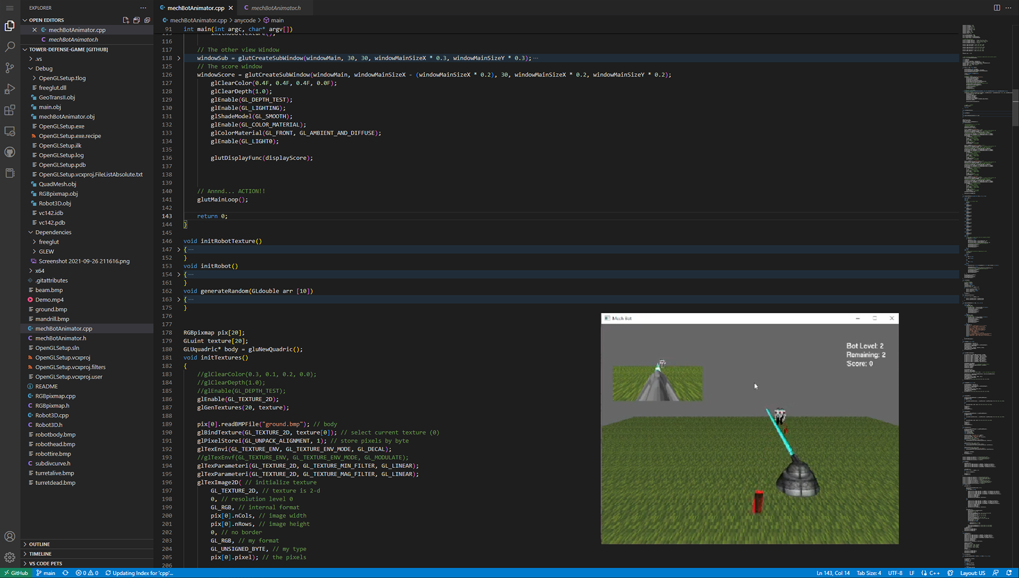1019x578 pixels.
Task: Open the Run and Debug view
Action: (x=10, y=89)
